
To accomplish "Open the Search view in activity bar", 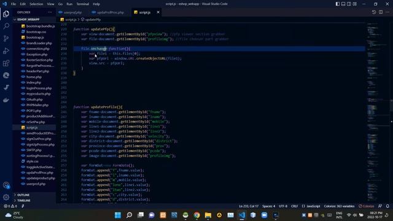I will [x=6, y=26].
